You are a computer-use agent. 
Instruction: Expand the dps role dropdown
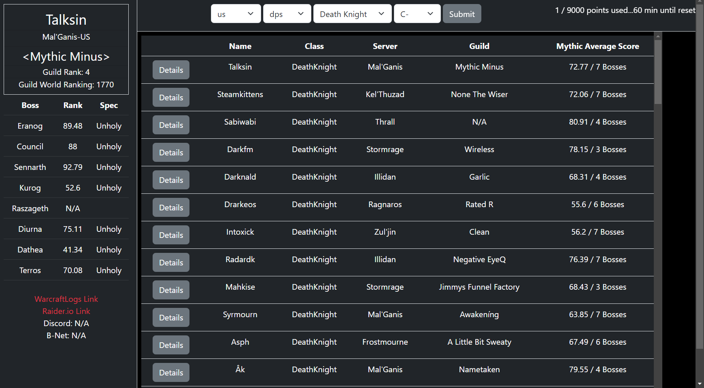tap(287, 14)
